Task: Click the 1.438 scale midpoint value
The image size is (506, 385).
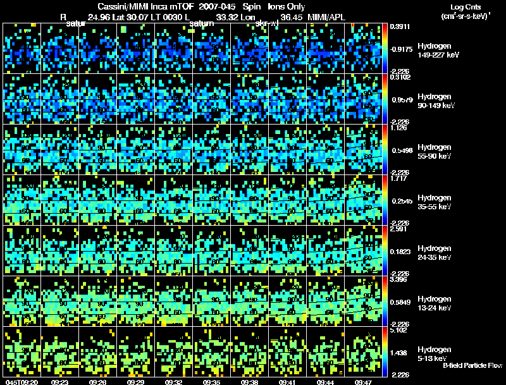Action: tap(400, 353)
